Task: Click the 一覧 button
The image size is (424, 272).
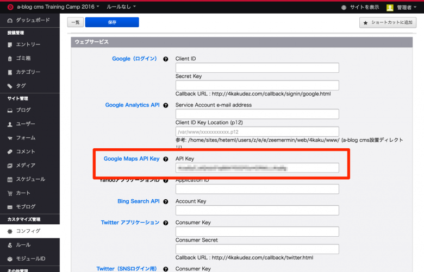Action: pos(75,22)
